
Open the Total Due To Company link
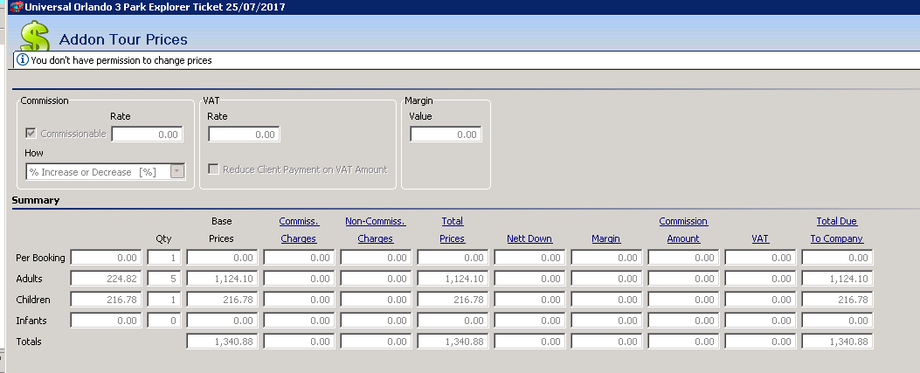click(x=837, y=230)
